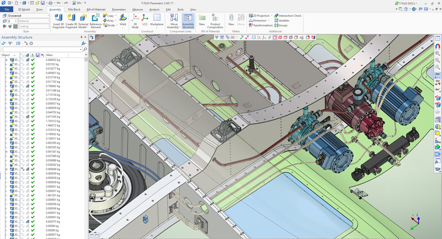Open the settings gear icon near title bar
Viewport: 442px width, 239px height.
(414, 9)
